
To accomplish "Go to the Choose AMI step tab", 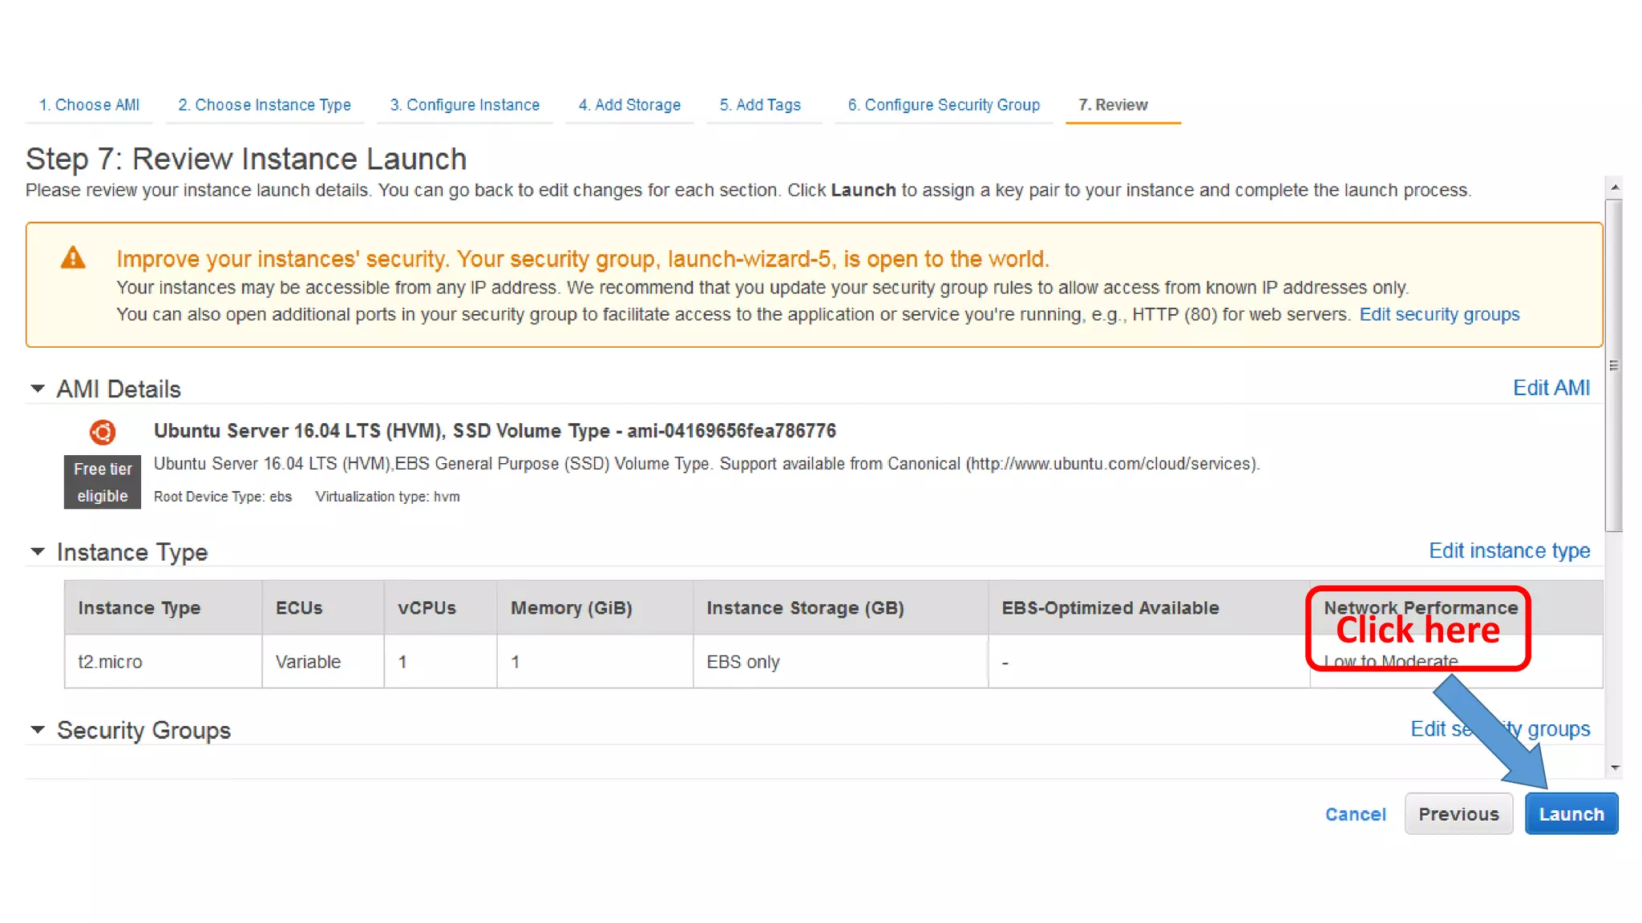I will [89, 105].
